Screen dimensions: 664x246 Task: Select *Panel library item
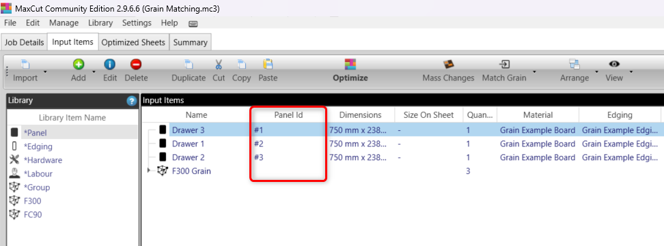(73, 133)
